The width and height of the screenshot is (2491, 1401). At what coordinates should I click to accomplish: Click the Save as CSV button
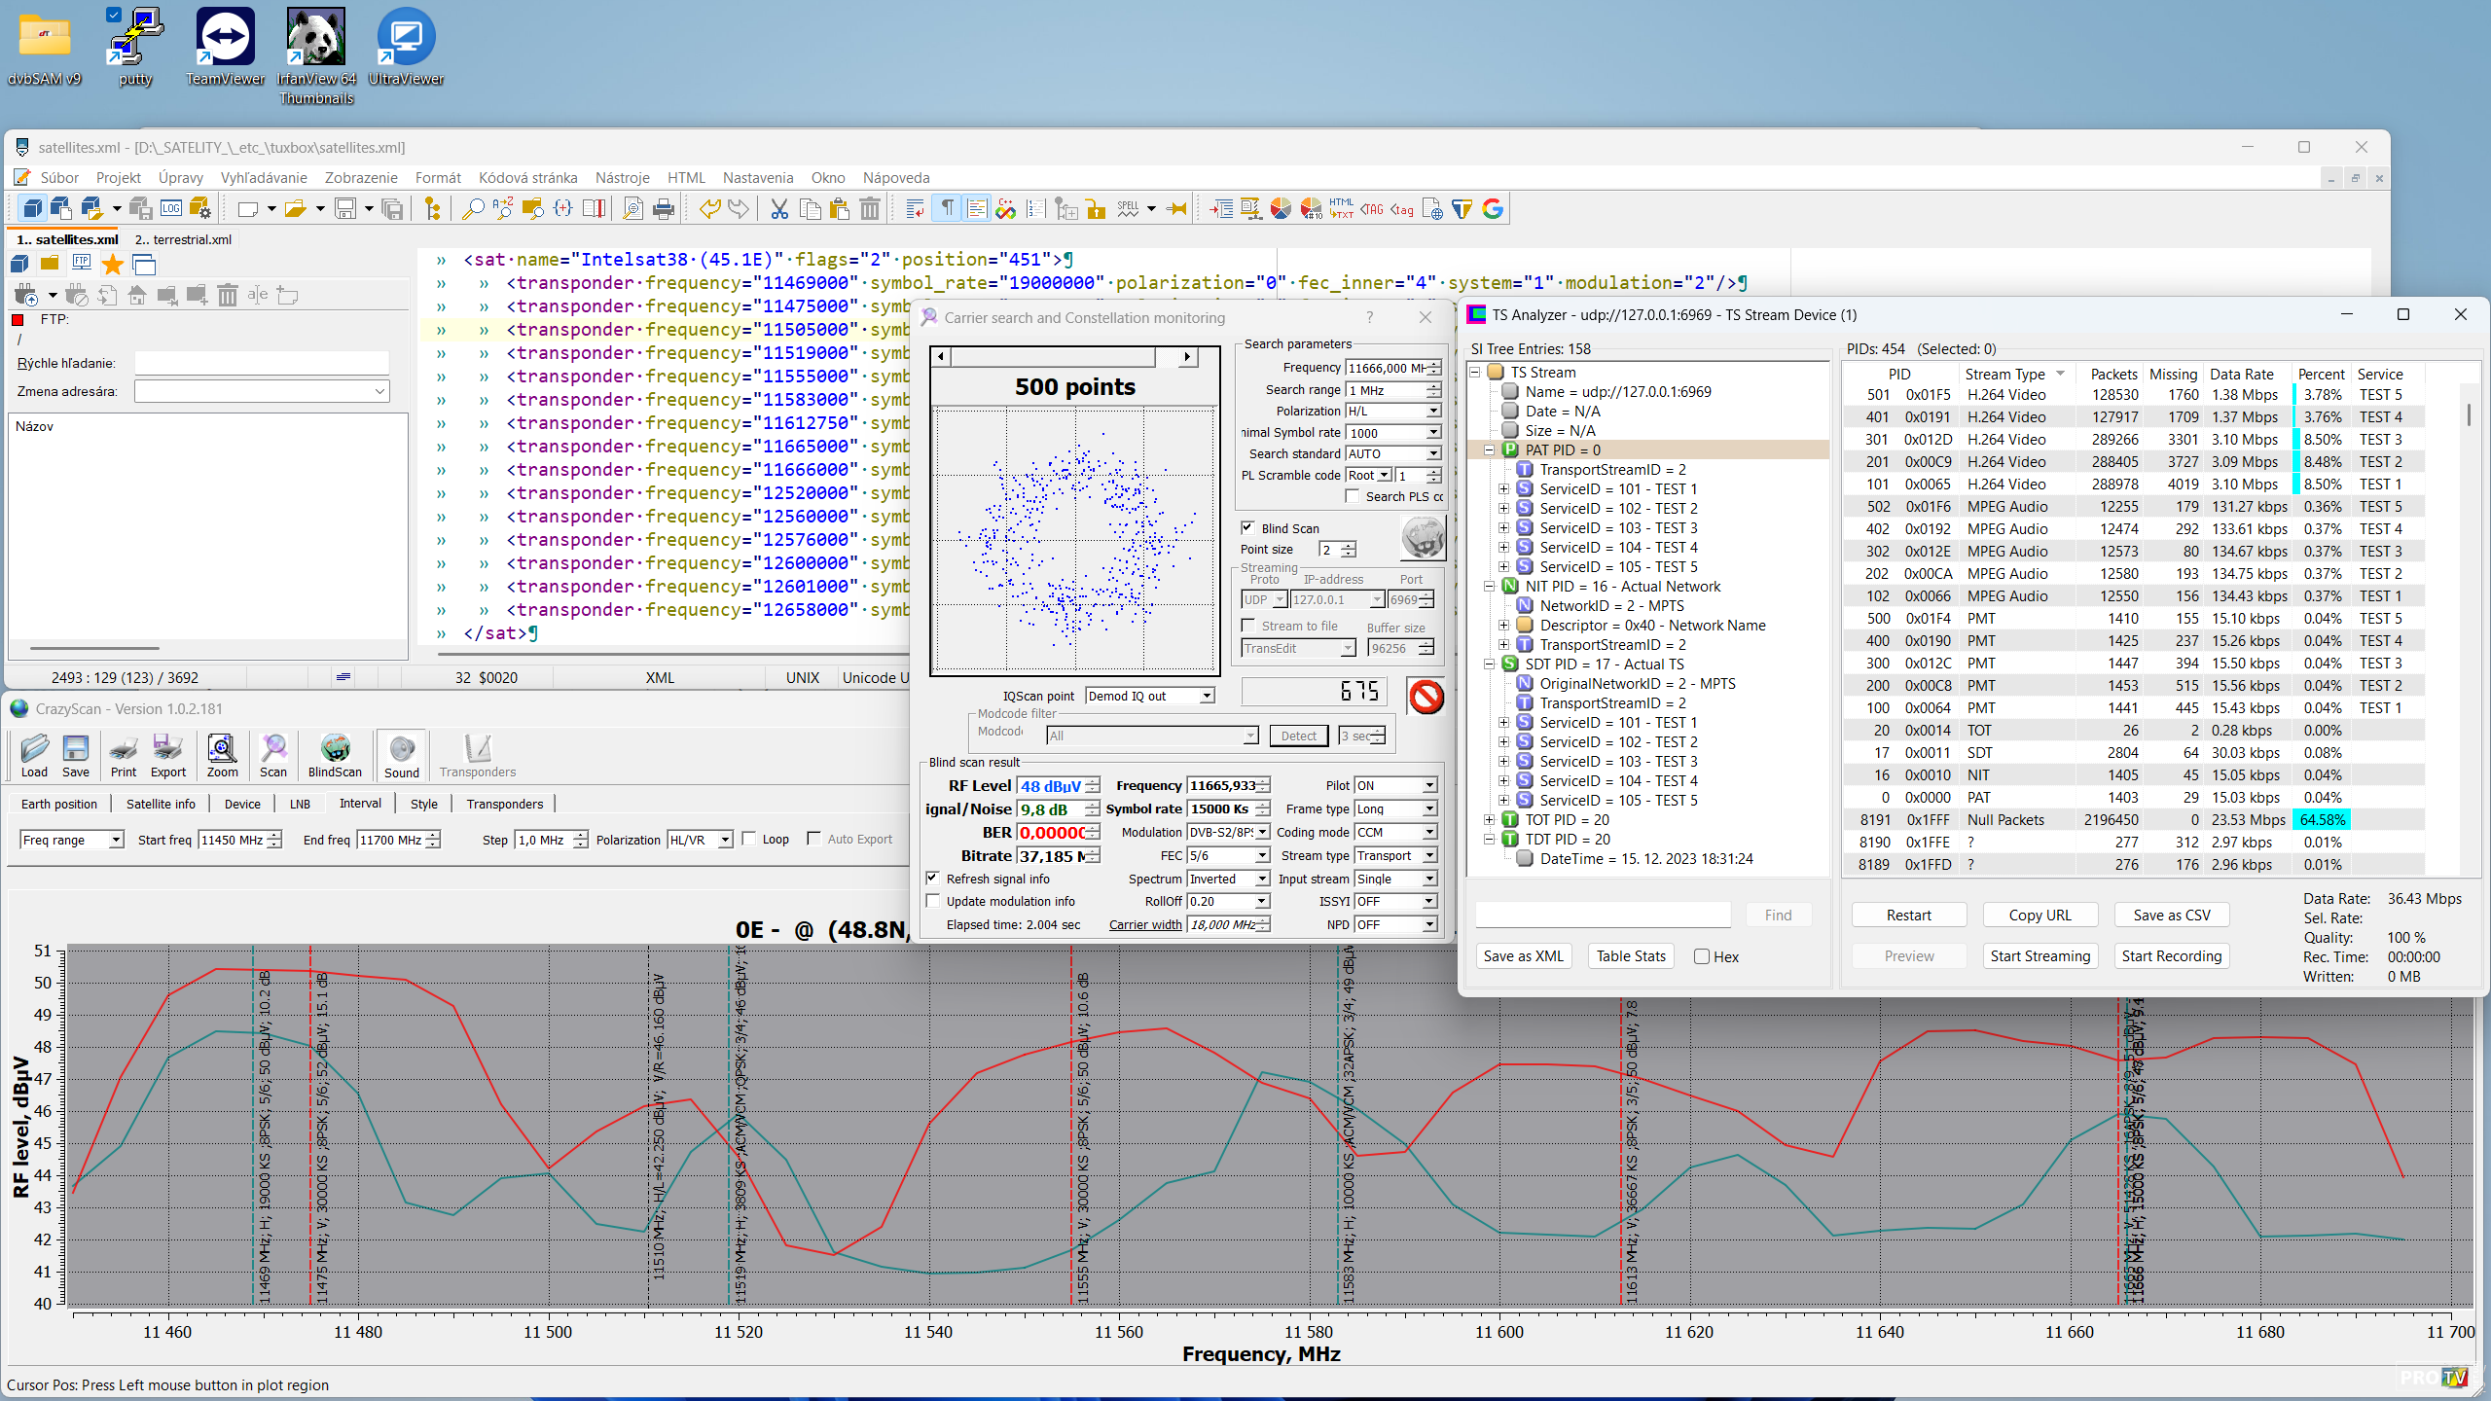pos(2171,916)
